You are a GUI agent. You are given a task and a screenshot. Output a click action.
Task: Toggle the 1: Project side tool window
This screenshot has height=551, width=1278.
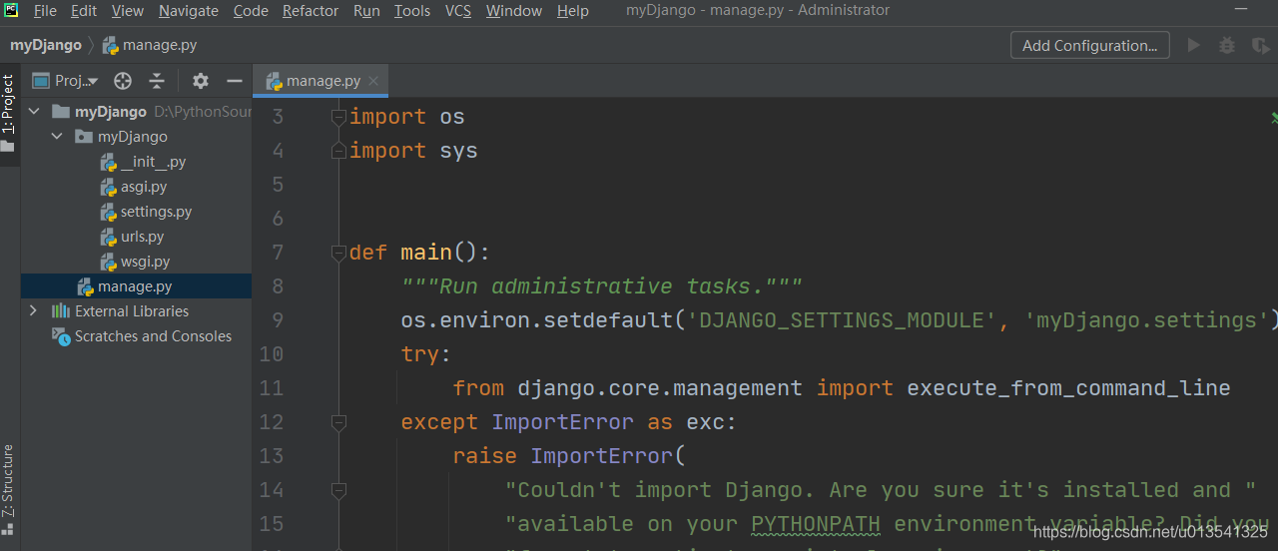click(9, 114)
